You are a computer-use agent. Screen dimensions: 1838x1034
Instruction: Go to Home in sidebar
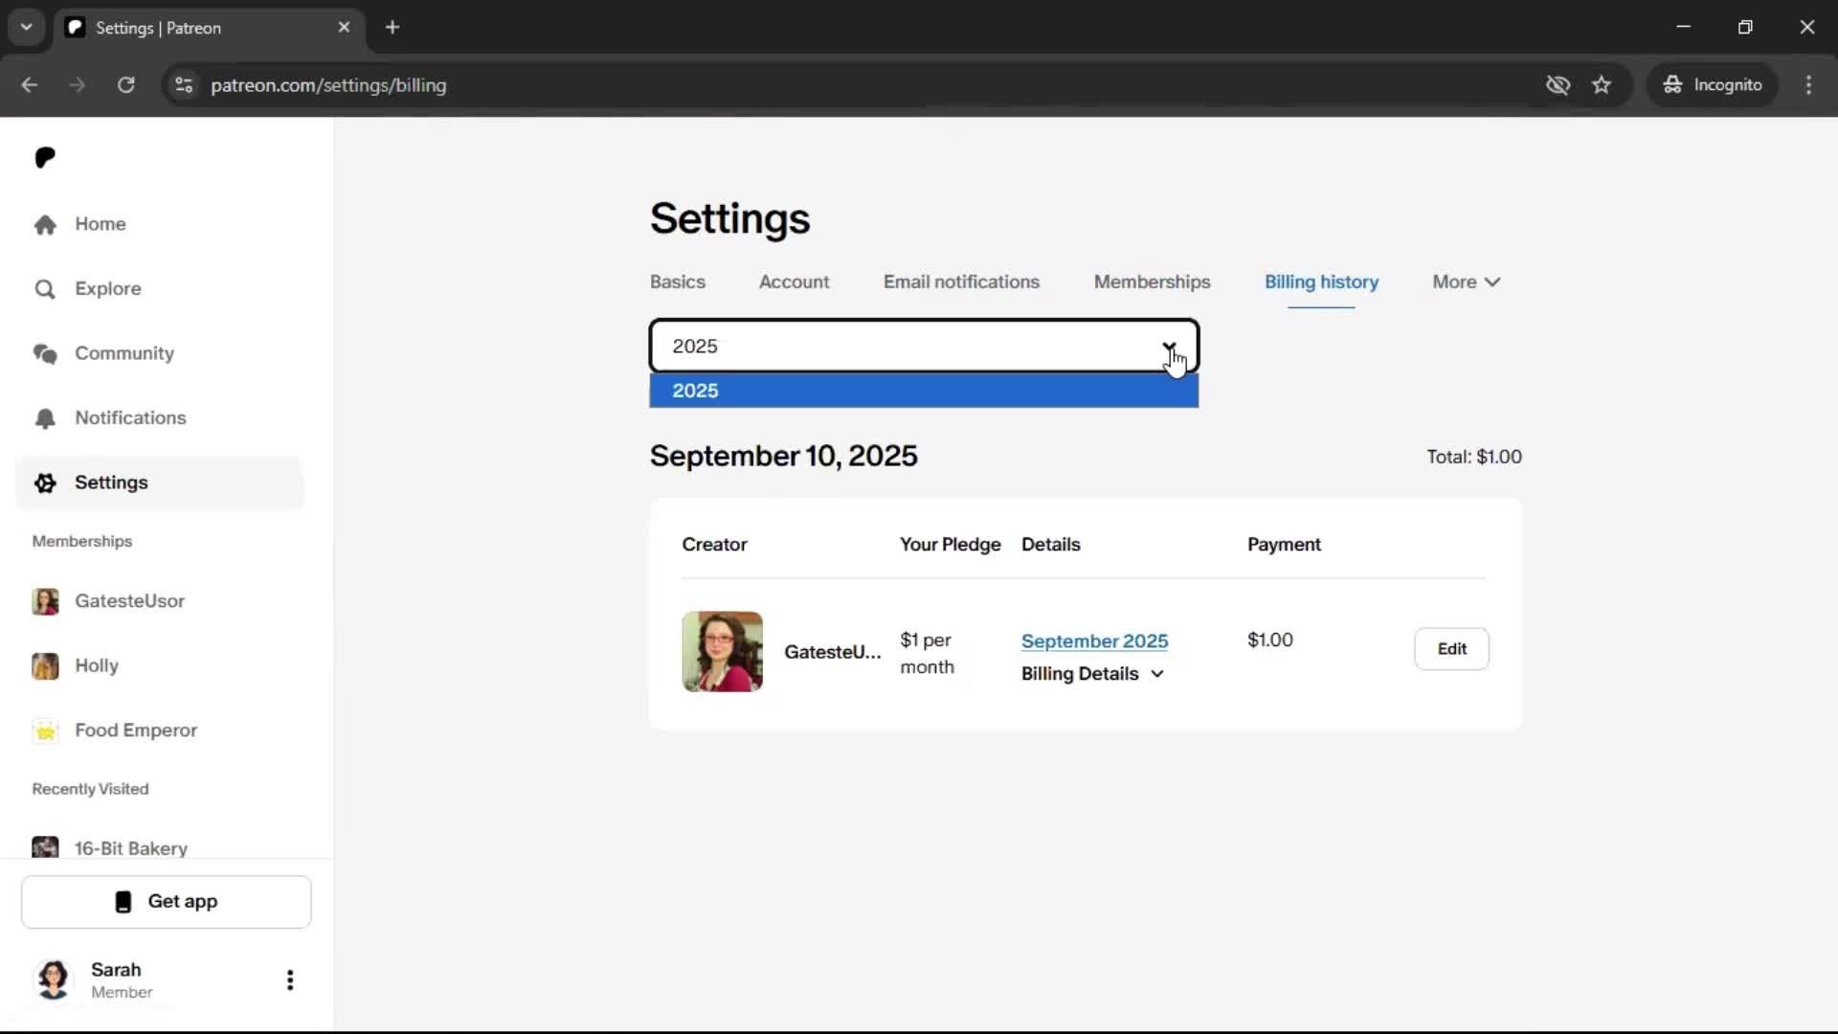101,224
